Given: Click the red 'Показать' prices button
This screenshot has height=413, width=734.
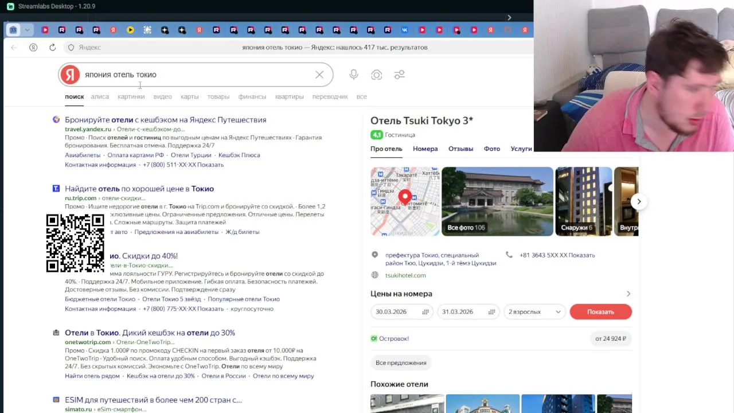Looking at the screenshot, I should point(601,311).
